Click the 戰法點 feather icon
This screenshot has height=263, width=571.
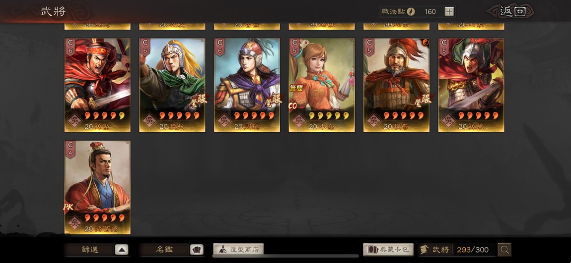[411, 11]
